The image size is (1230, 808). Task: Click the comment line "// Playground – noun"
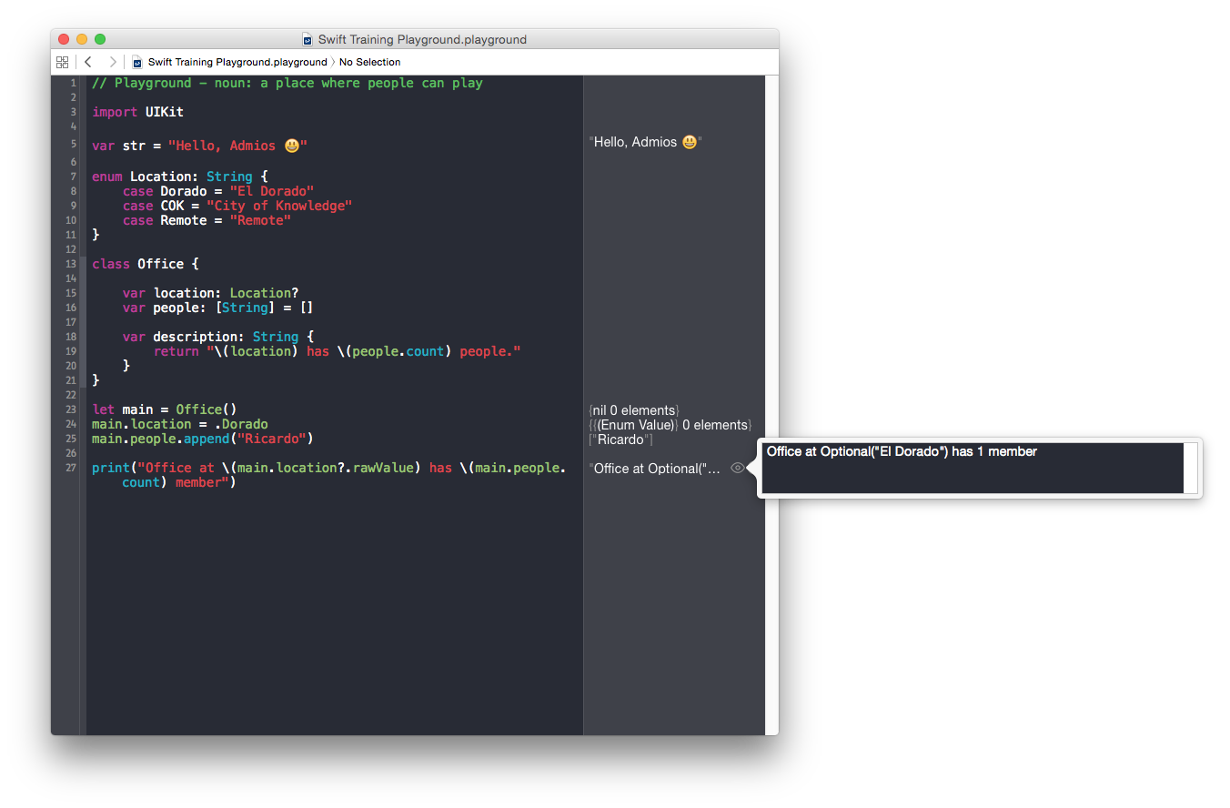[x=287, y=83]
